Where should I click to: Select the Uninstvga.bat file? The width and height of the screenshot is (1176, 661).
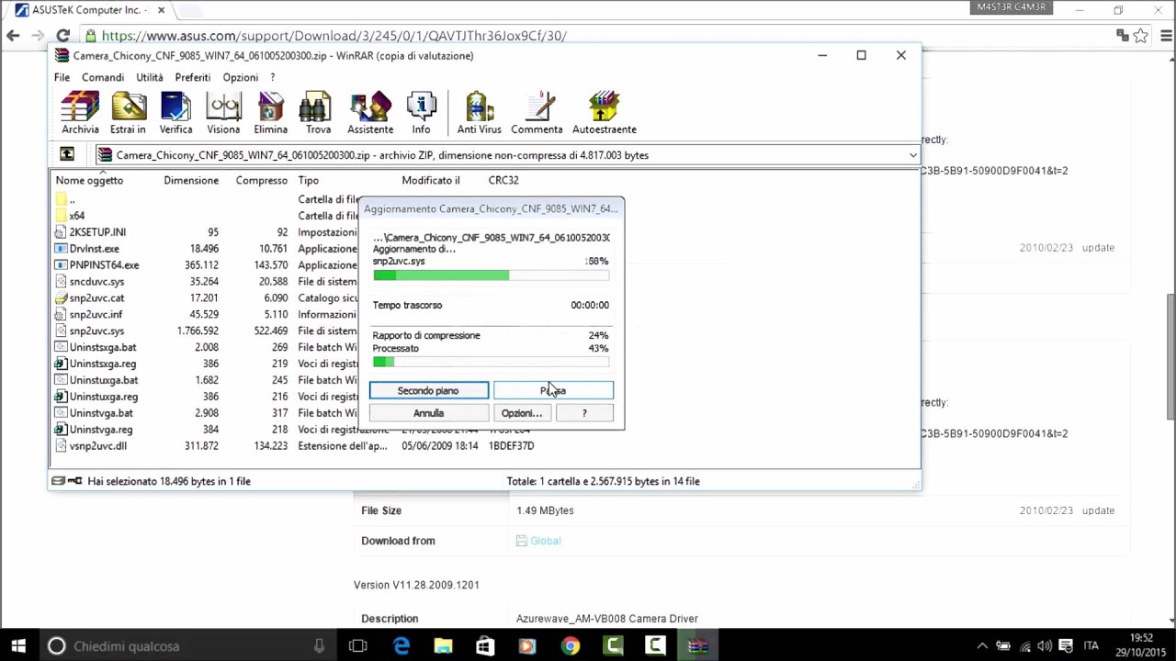click(x=101, y=413)
